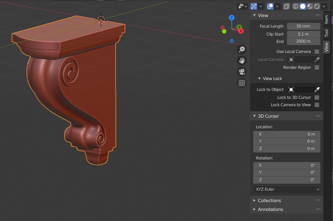Image resolution: width=333 pixels, height=221 pixels.
Task: Click the Focal Length 50 mm field
Action: tap(303, 26)
